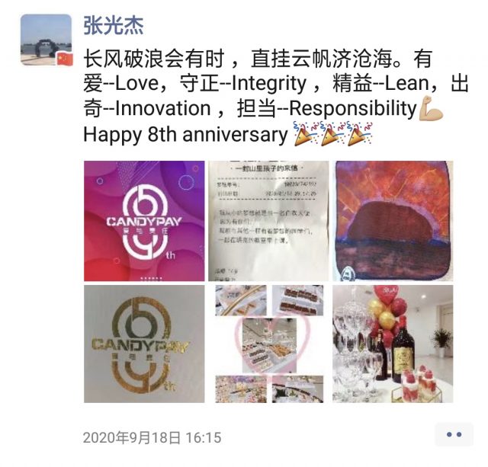
Task: Click the word 'Responsibility' in the post
Action: coord(353,109)
